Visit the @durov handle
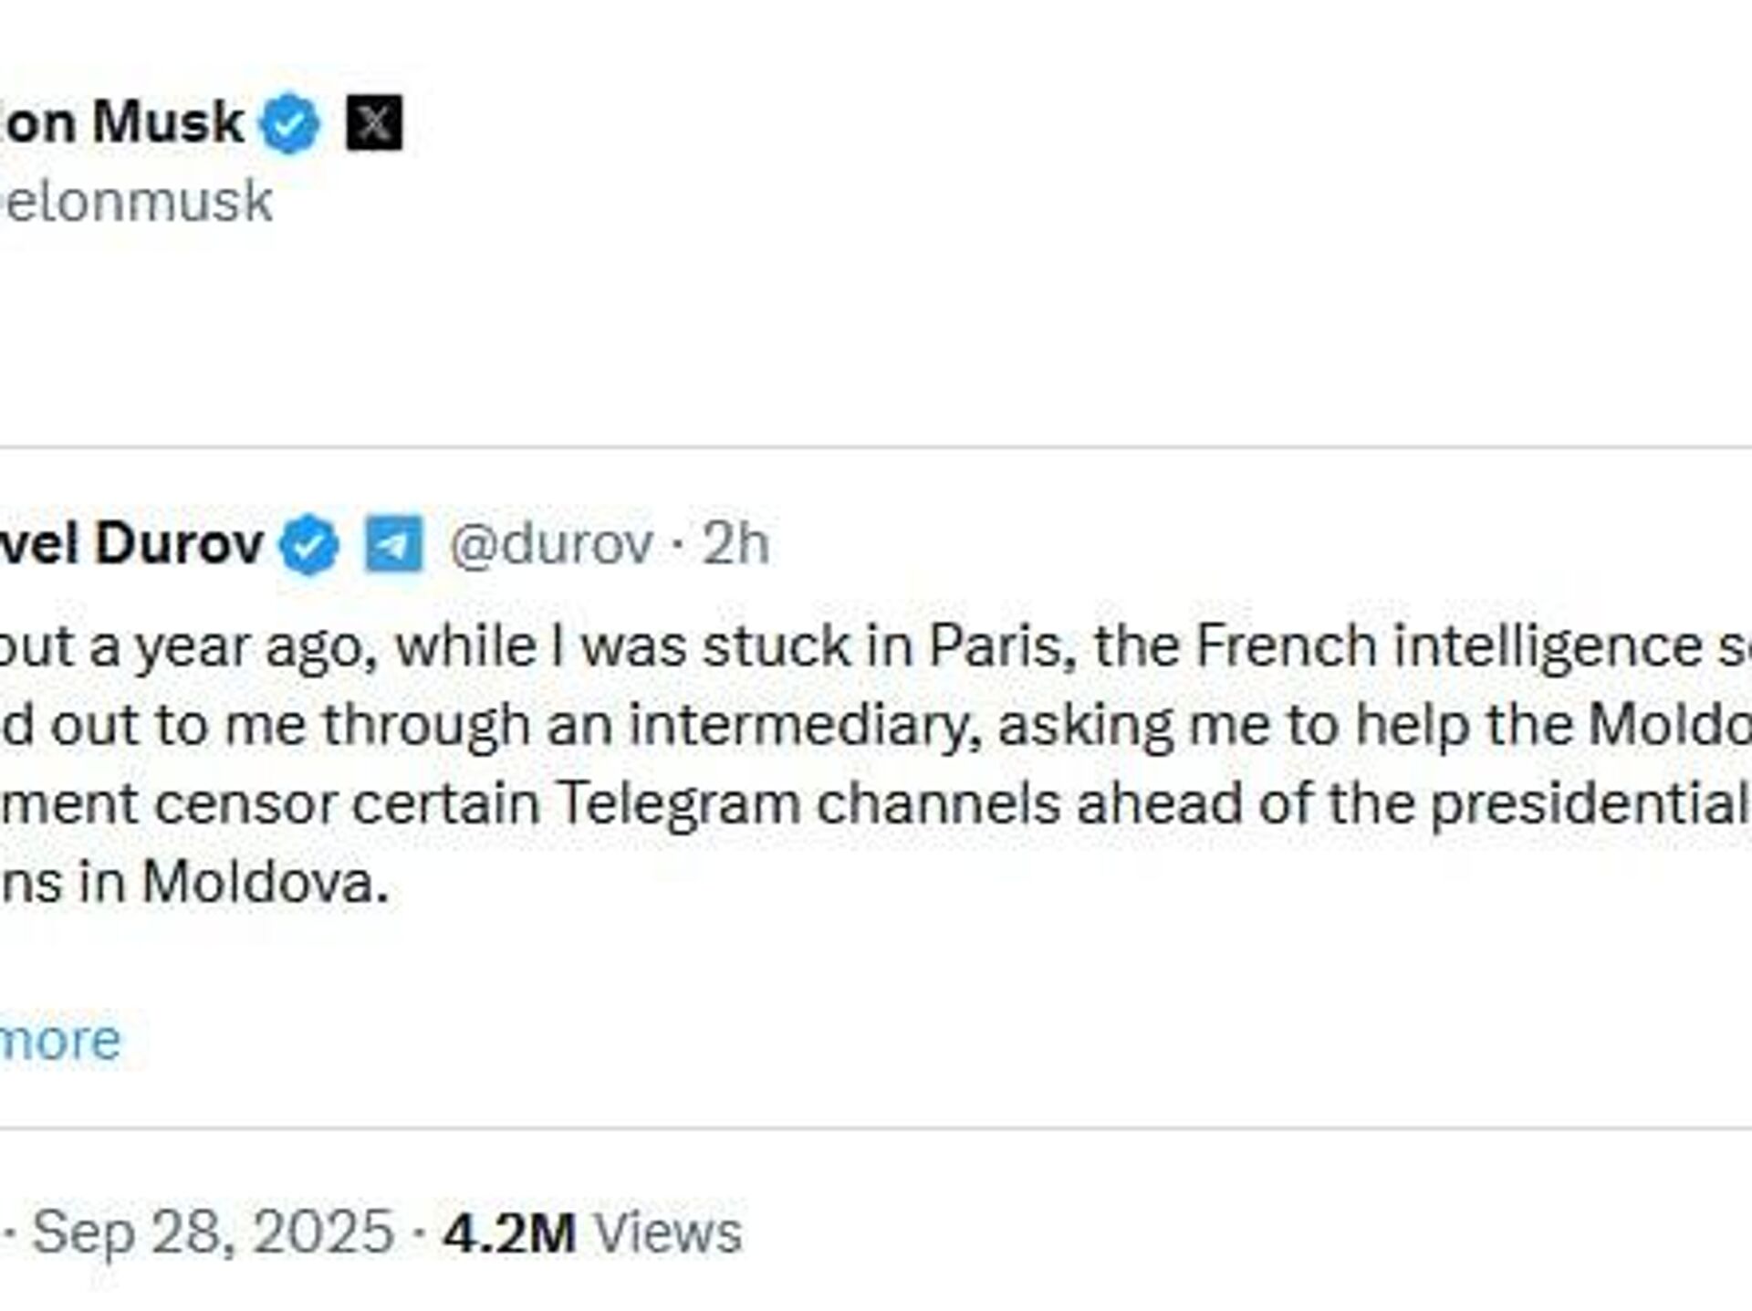Screen dimensions: 1752x1311 (551, 544)
